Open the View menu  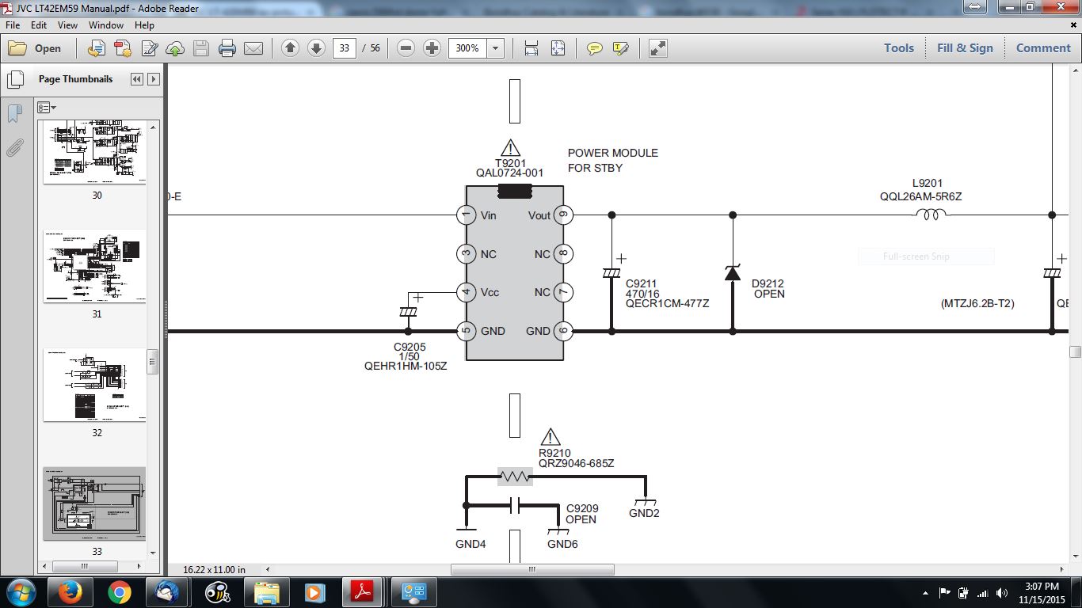pyautogui.click(x=67, y=25)
